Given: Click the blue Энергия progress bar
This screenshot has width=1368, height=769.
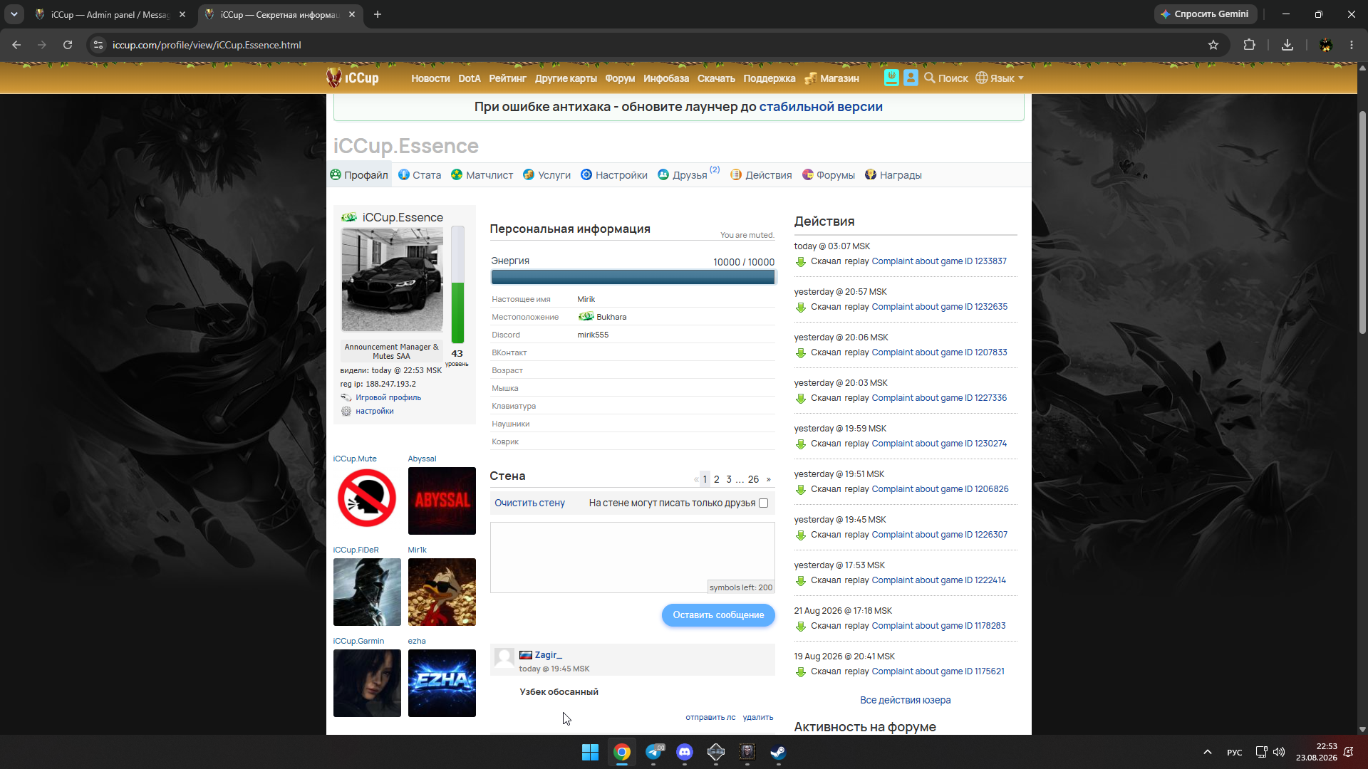Looking at the screenshot, I should [633, 278].
